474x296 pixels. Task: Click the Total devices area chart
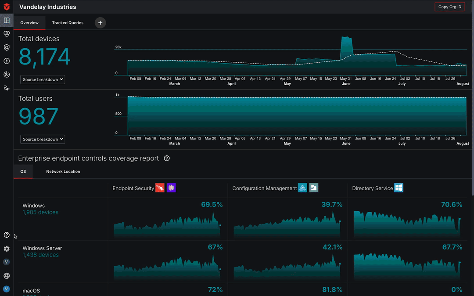pos(297,56)
